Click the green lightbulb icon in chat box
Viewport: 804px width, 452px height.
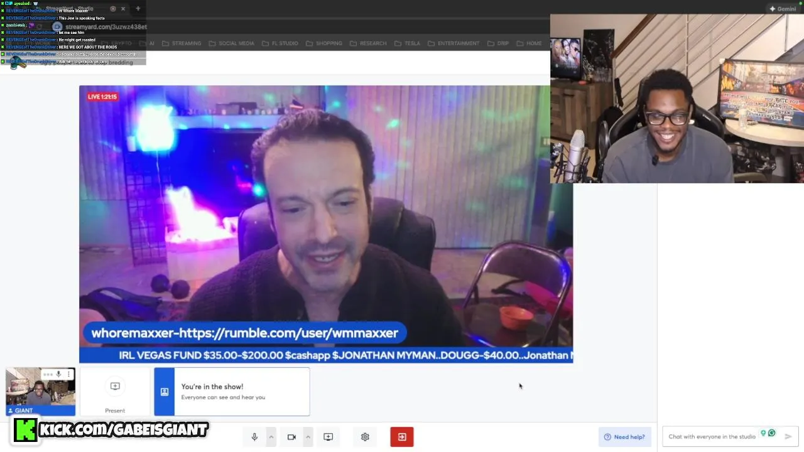[763, 433]
